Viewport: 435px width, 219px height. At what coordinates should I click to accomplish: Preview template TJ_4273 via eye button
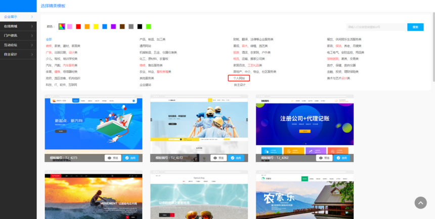113,158
